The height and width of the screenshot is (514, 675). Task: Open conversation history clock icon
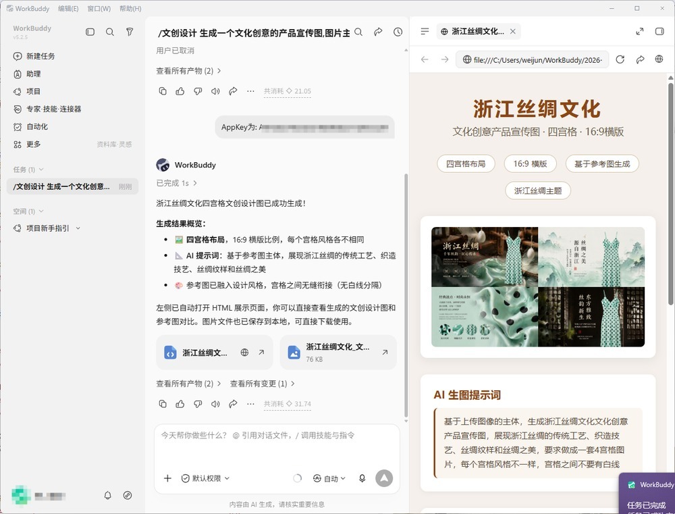(398, 32)
